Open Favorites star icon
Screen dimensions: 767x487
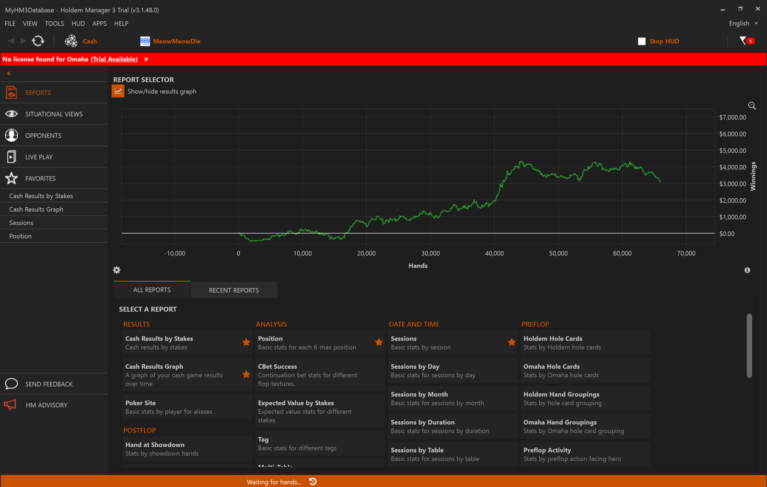12,178
